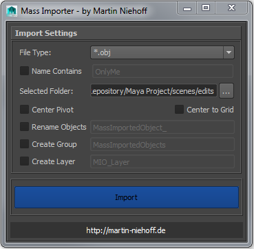
Task: Click the Mass Importer window title text
Action: (84, 11)
